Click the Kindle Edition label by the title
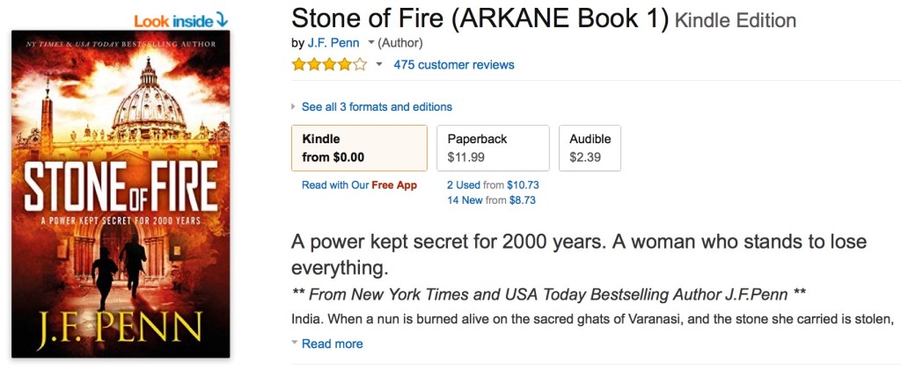The height and width of the screenshot is (369, 901). tap(735, 21)
